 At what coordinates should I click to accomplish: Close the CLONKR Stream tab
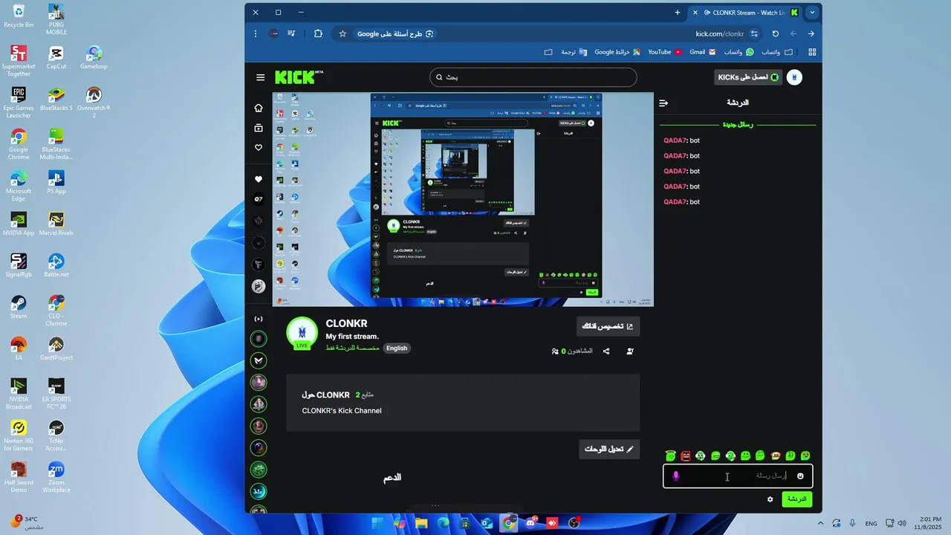694,13
